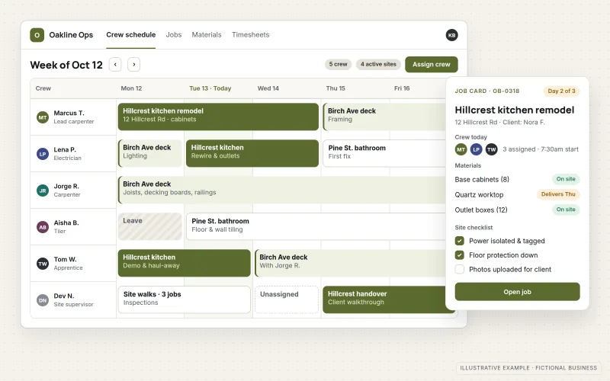
Task: Click On site badge for Base cabinets
Action: coord(566,179)
